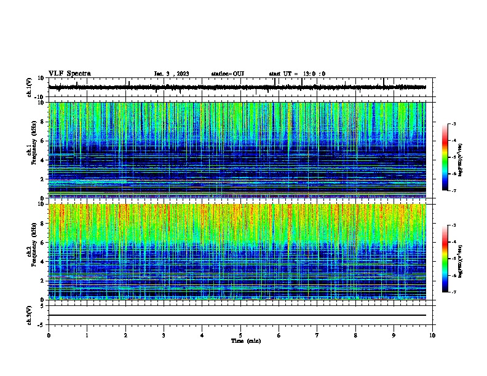487x376 pixels.
Task: Click the '-3' label on ch.1 colorbar
Action: [x=453, y=124]
